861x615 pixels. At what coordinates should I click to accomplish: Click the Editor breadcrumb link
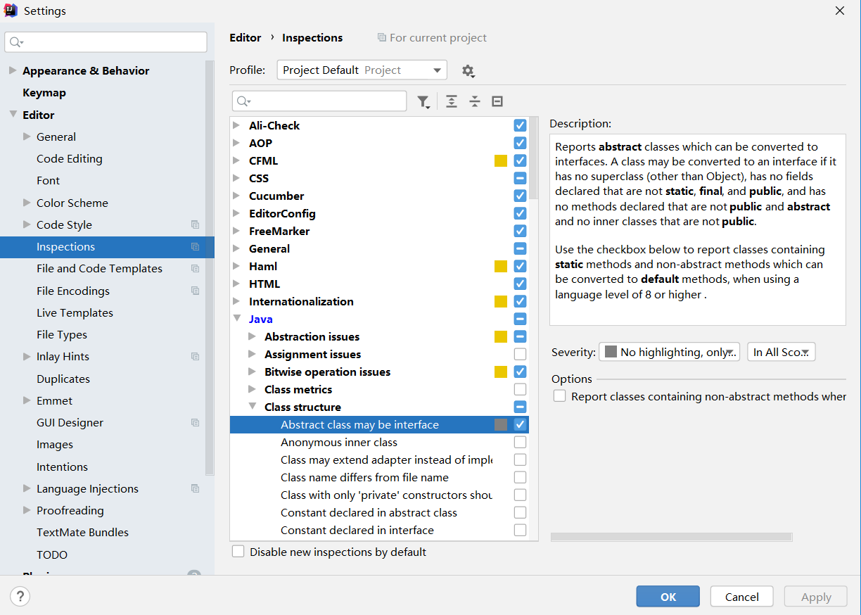pos(245,37)
